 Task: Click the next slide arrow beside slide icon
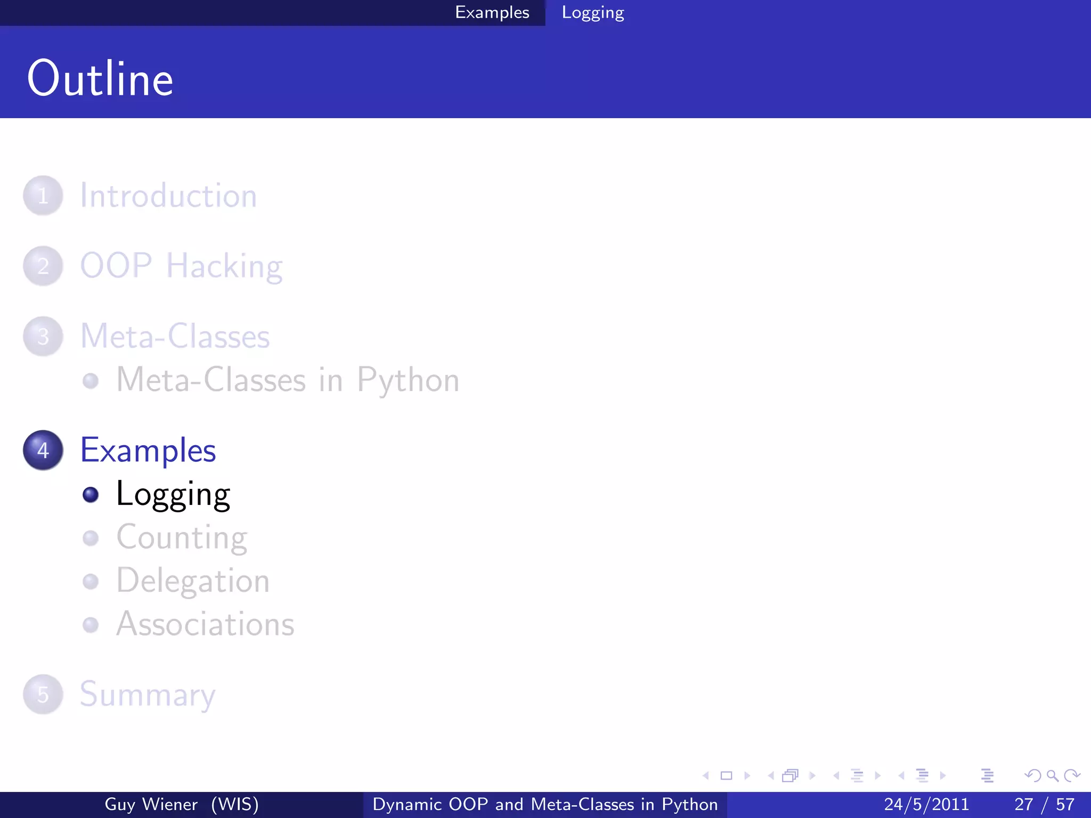[747, 776]
